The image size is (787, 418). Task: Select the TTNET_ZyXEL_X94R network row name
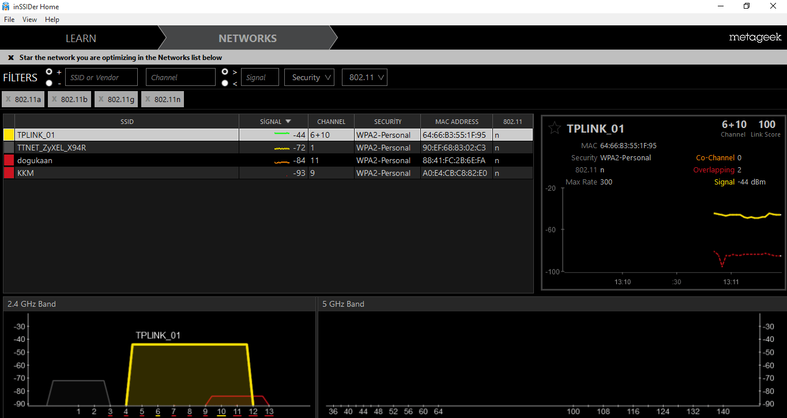coord(51,148)
